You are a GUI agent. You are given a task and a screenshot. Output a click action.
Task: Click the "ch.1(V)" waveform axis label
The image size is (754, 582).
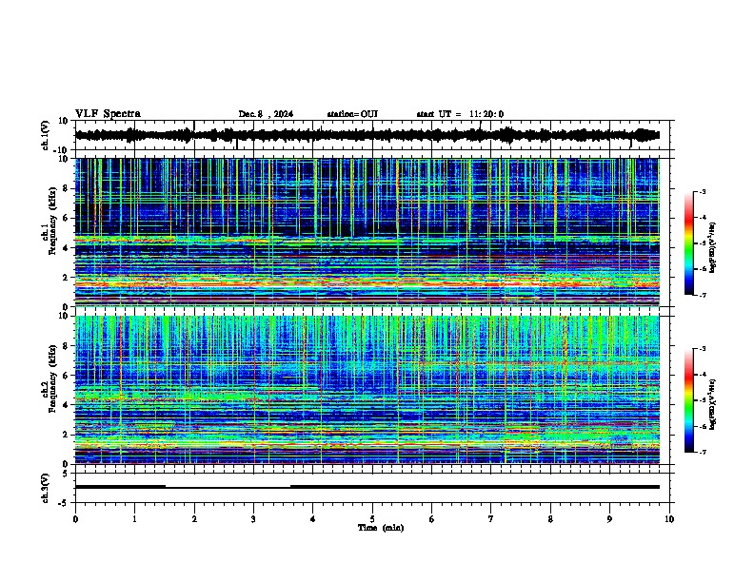pyautogui.click(x=46, y=135)
